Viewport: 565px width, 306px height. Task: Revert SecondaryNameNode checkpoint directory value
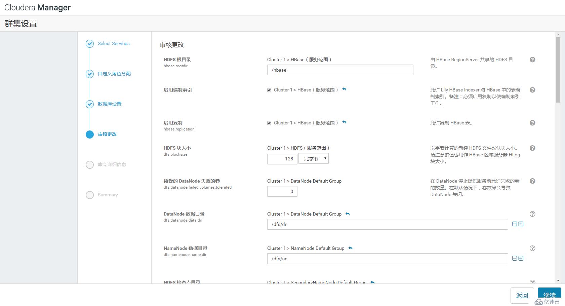[x=372, y=282]
